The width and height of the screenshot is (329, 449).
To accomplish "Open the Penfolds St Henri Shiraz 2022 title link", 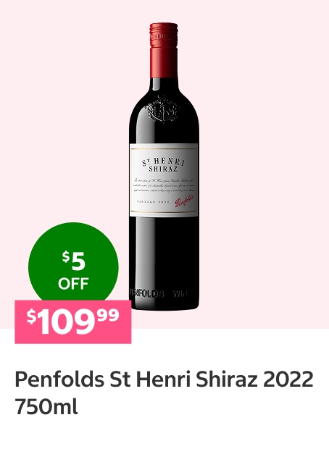I will [164, 393].
